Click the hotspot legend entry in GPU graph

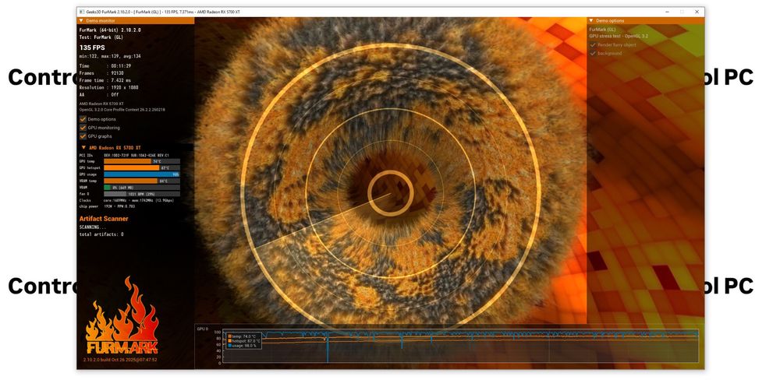(244, 341)
